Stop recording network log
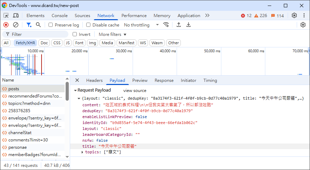Viewport: 310px width, 170px height. [x=6, y=25]
